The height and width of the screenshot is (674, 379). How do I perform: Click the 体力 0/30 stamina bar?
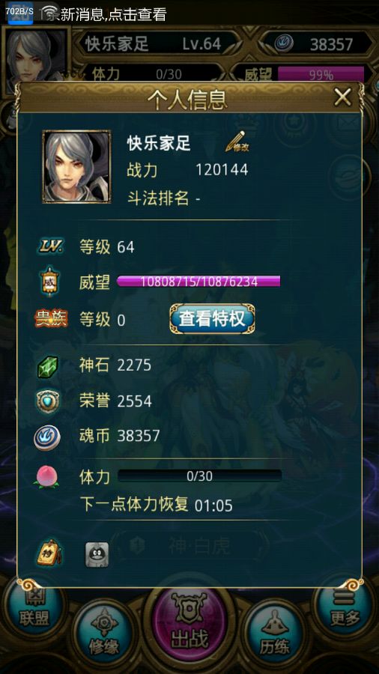[x=200, y=476]
